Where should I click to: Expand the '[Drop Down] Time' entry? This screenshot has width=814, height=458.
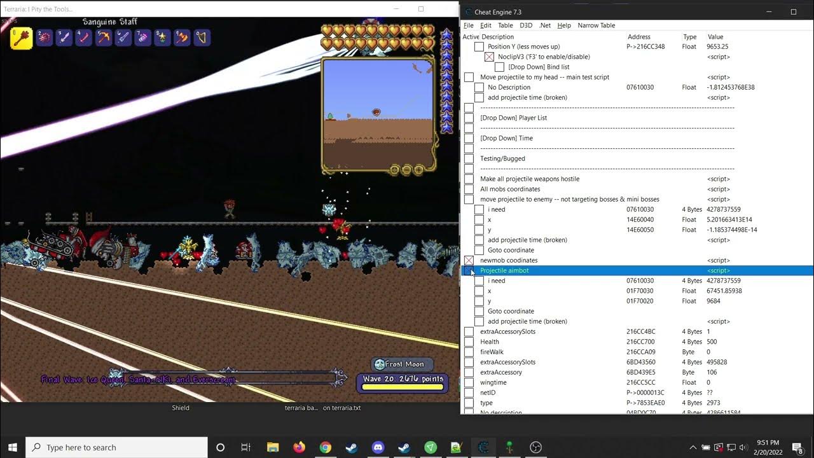click(x=506, y=138)
